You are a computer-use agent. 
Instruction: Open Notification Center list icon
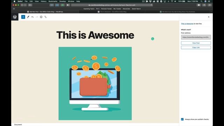209,1
